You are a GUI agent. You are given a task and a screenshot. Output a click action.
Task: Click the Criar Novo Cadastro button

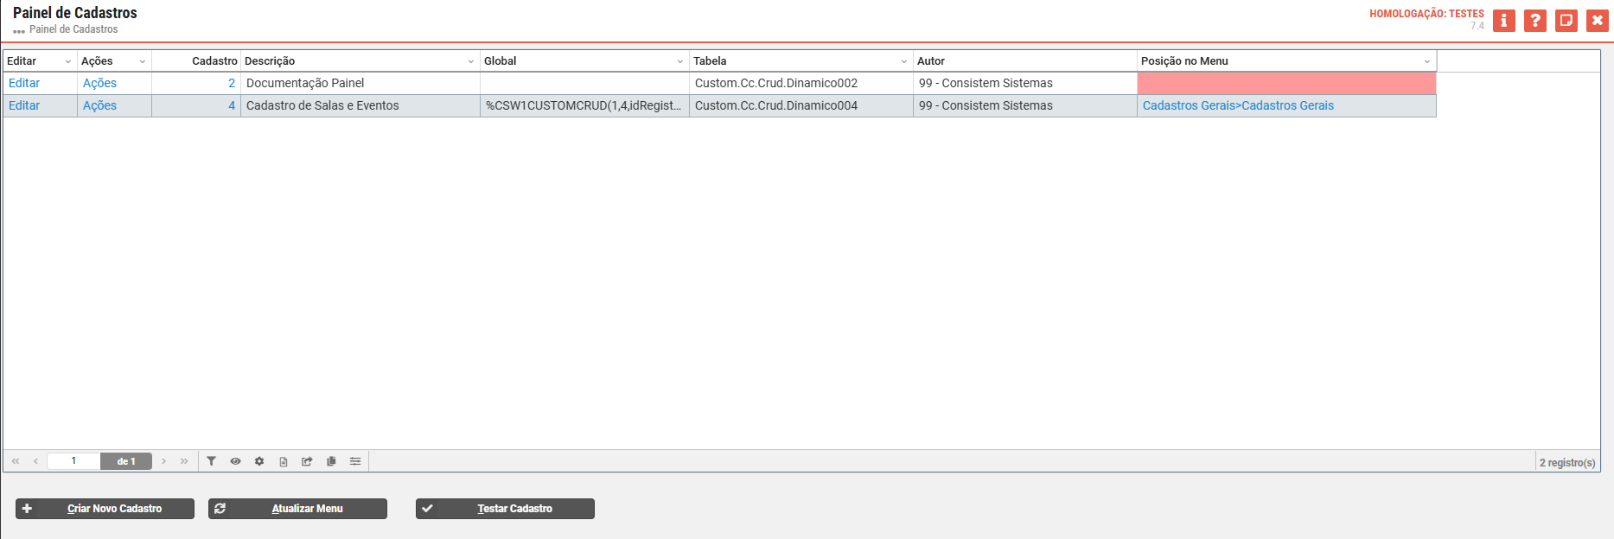click(x=105, y=509)
